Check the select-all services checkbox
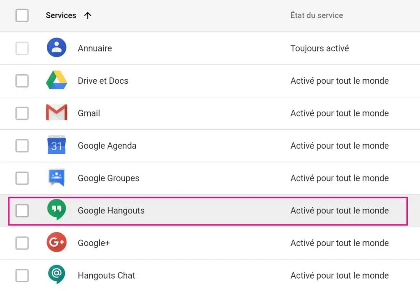Image resolution: width=420 pixels, height=291 pixels. click(22, 16)
